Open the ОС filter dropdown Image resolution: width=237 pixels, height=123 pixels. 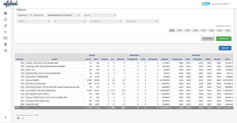(70, 21)
